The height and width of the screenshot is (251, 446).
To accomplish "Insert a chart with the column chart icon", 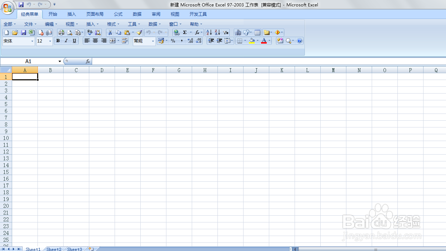I will (x=238, y=32).
